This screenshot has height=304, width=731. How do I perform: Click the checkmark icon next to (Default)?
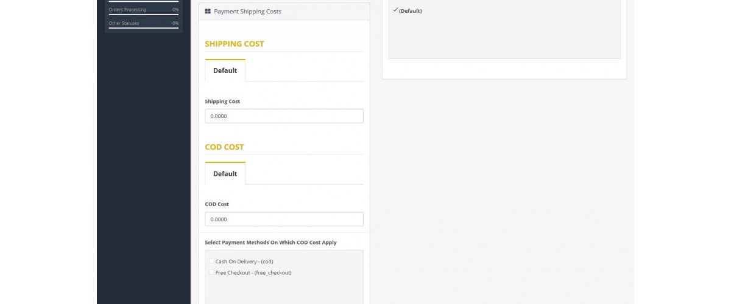[x=395, y=10]
